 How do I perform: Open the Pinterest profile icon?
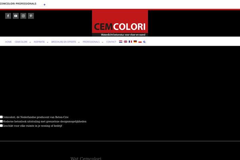tap(31, 16)
